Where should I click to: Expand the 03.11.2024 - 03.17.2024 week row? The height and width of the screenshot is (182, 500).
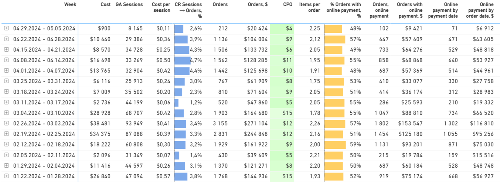point(6,102)
